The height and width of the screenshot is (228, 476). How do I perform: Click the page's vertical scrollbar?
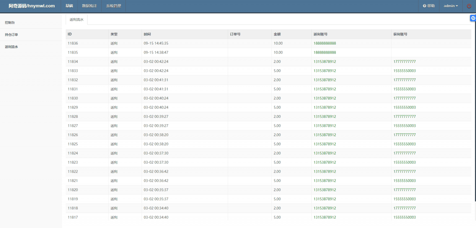coord(474,108)
